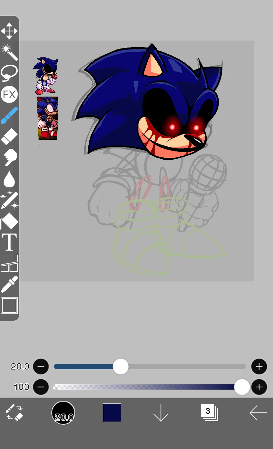
Task: Open brush settings circle showing 20.0
Action: pos(63,412)
